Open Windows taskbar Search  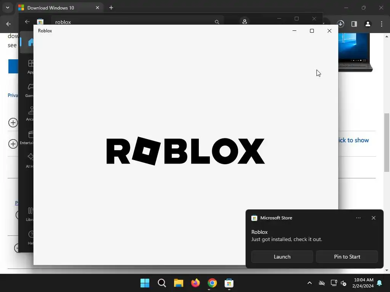(161, 283)
